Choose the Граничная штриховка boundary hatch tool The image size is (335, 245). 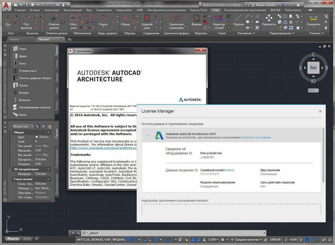(x=176, y=21)
